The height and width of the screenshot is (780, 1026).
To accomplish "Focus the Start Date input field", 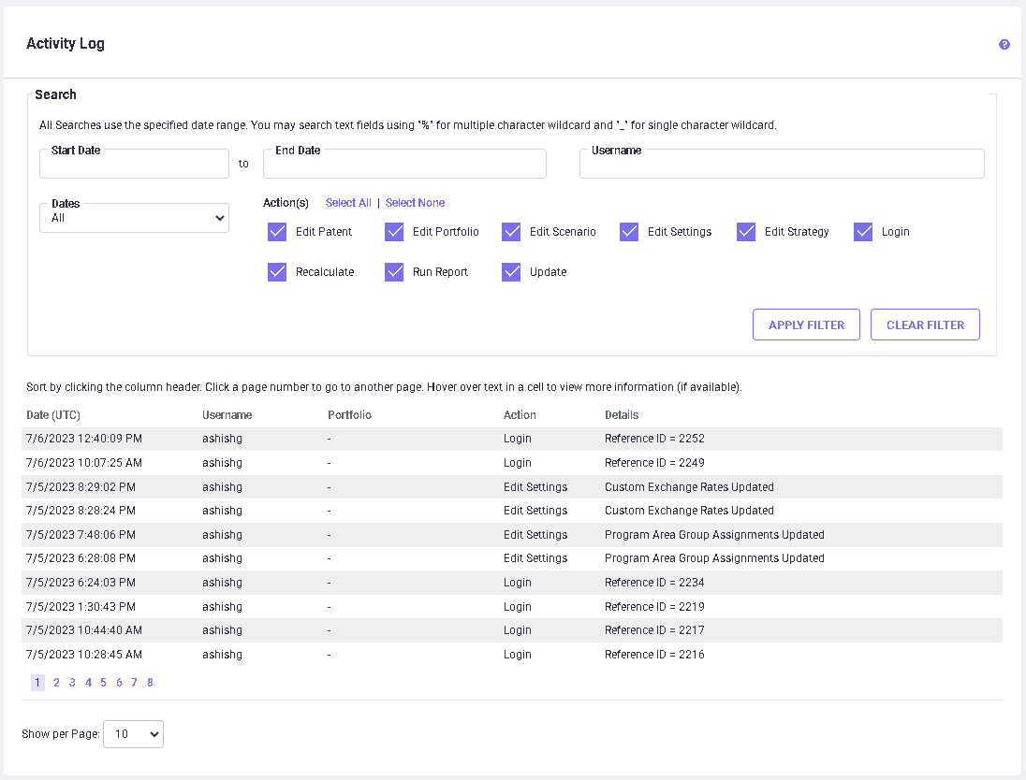I will click(x=134, y=165).
